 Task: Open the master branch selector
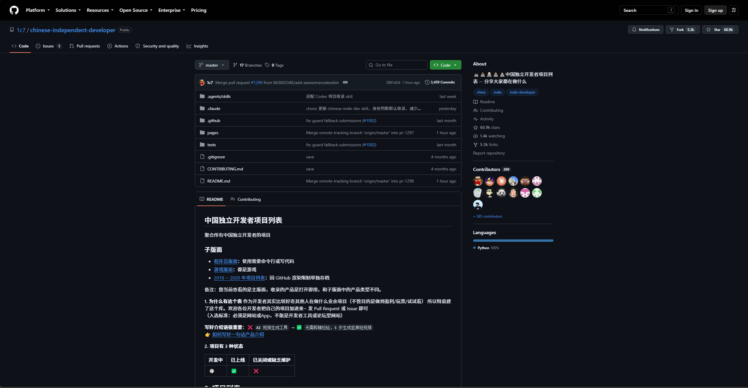(212, 65)
